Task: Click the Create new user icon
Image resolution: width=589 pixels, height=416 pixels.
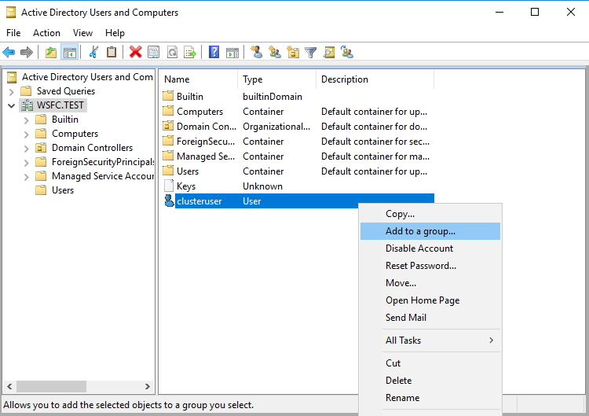Action: coord(256,53)
